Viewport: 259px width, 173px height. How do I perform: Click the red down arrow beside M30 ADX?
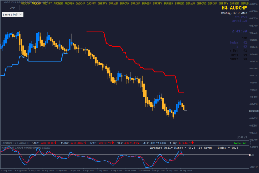pyautogui.click(x=113, y=143)
